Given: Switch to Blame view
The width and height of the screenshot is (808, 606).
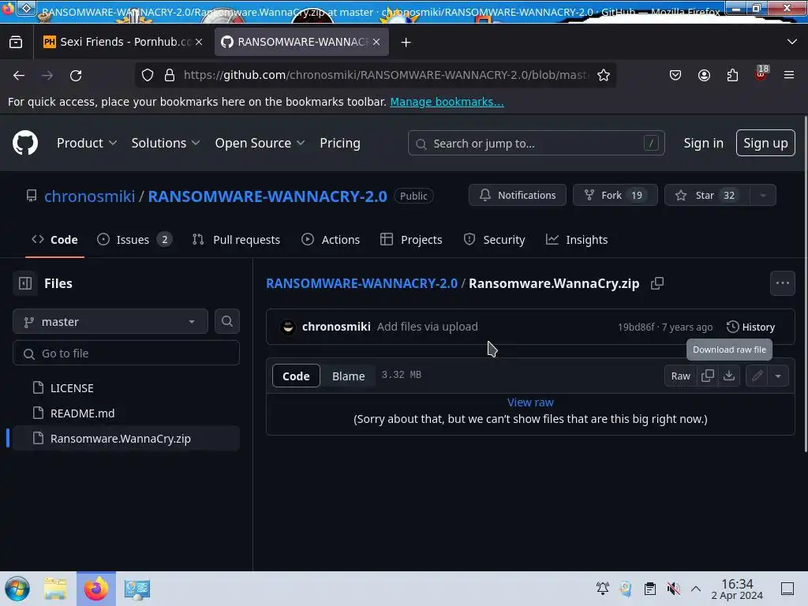Looking at the screenshot, I should coord(348,376).
